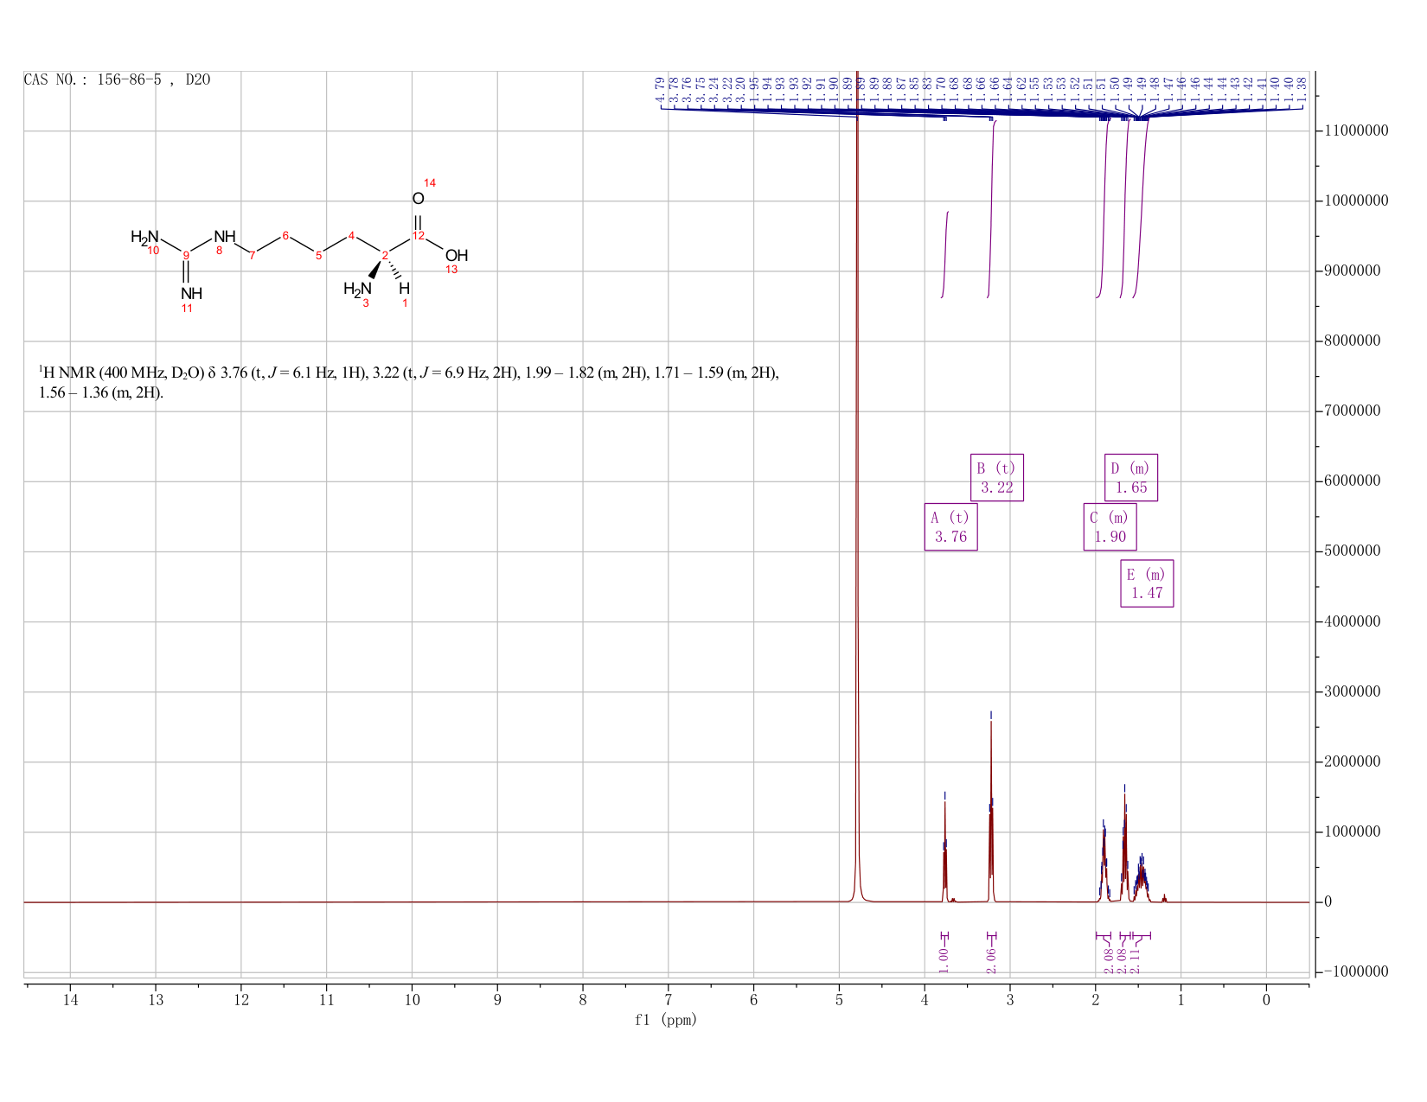
Task: Select the guanidine NH label numbered 11
Action: (x=191, y=293)
